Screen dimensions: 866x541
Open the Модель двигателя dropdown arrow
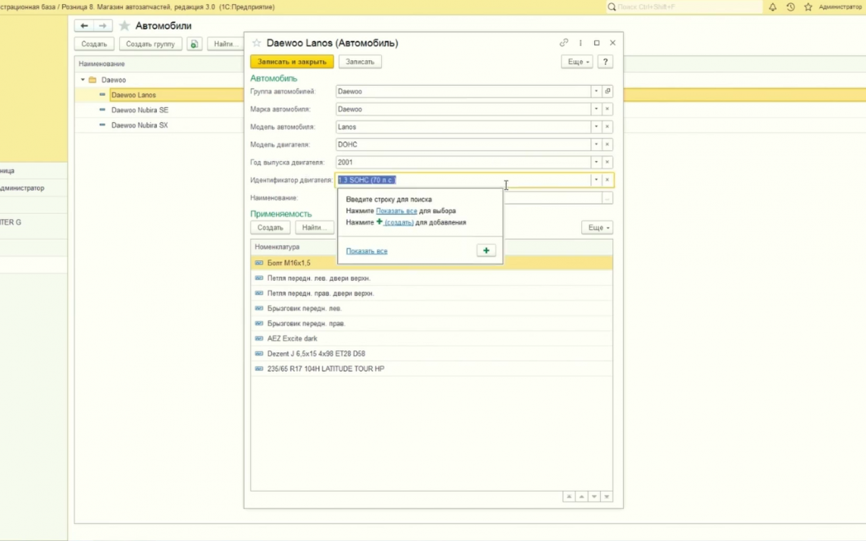596,144
